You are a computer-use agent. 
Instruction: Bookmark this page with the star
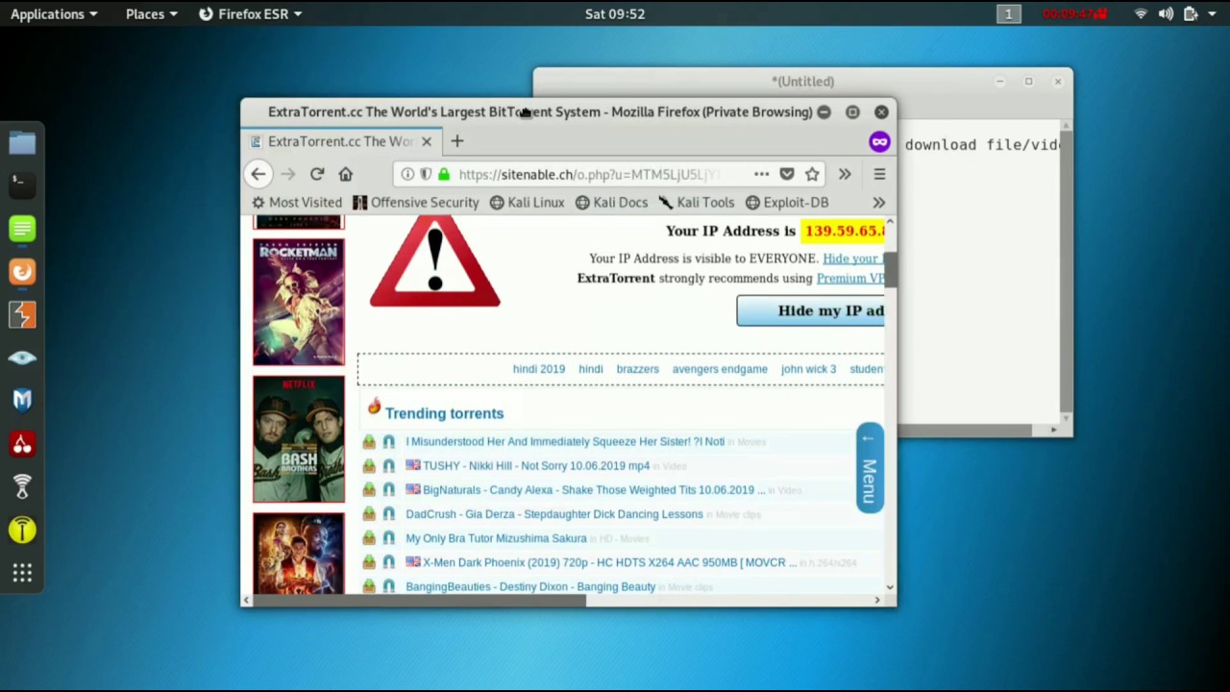812,174
